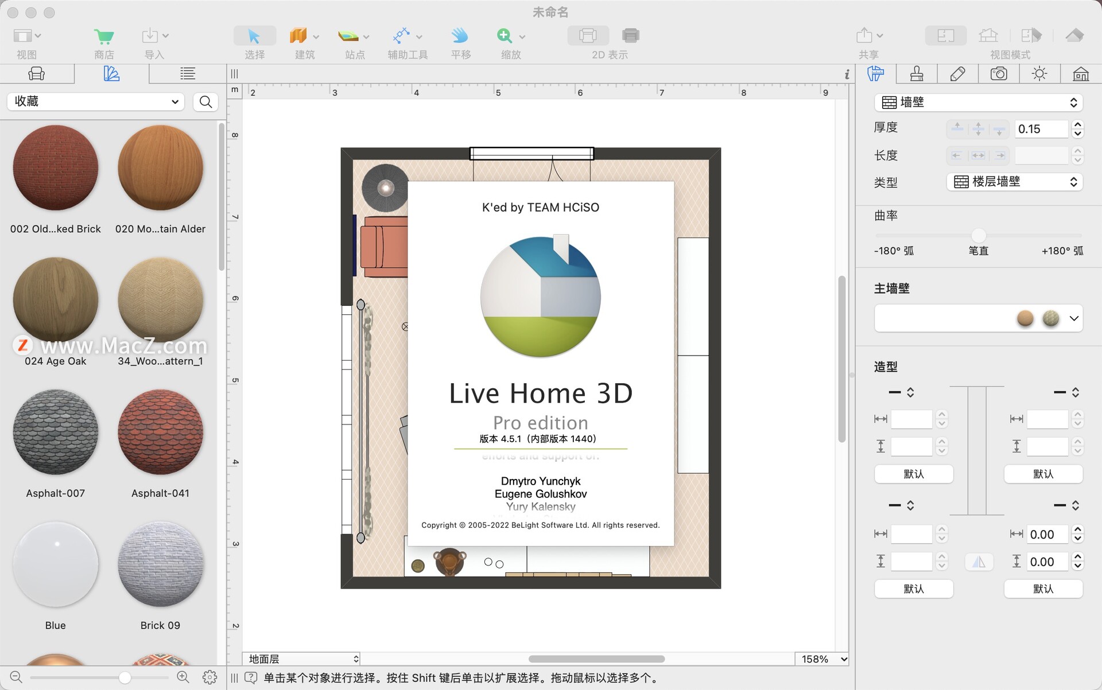This screenshot has height=690, width=1102.
Task: Switch to split 2D/3D view mode
Action: click(1031, 36)
